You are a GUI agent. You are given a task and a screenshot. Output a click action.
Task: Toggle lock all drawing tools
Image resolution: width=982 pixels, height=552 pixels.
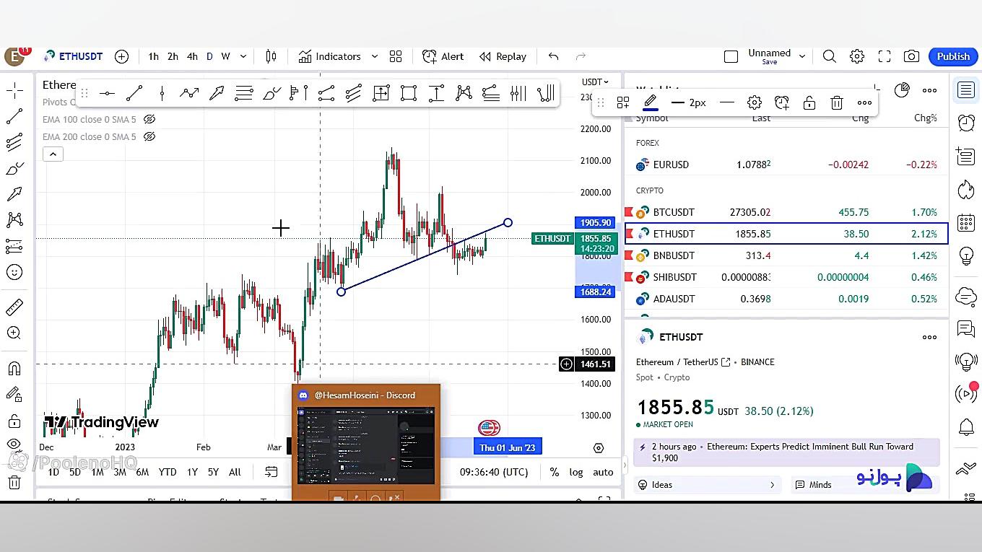coord(14,421)
